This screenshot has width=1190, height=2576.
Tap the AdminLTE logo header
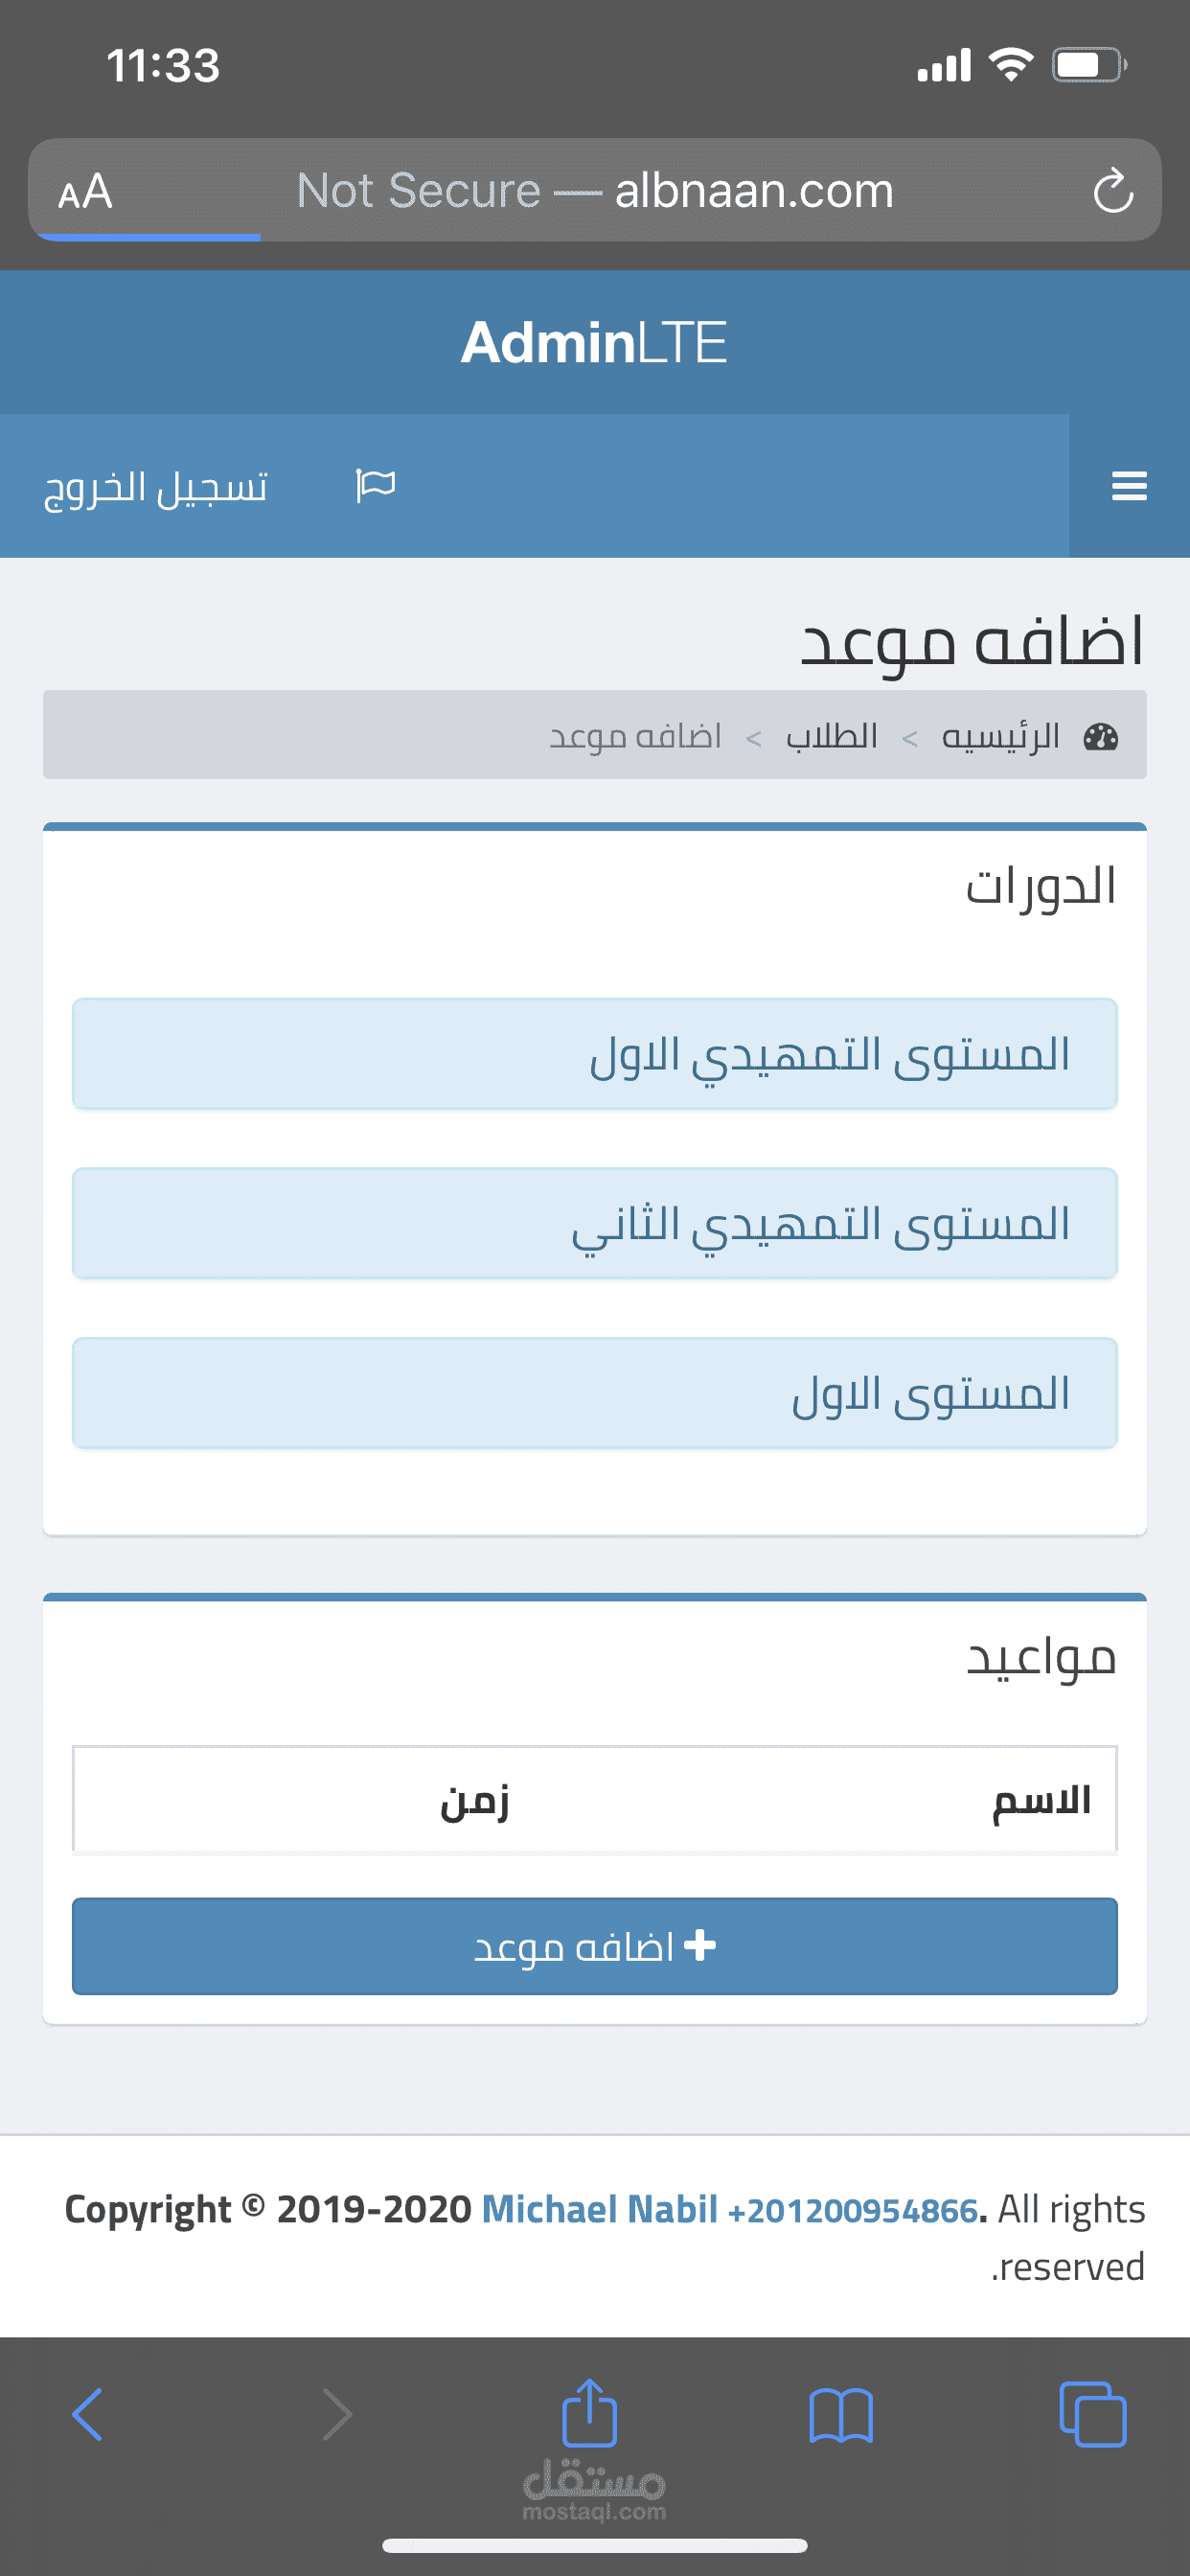[594, 342]
